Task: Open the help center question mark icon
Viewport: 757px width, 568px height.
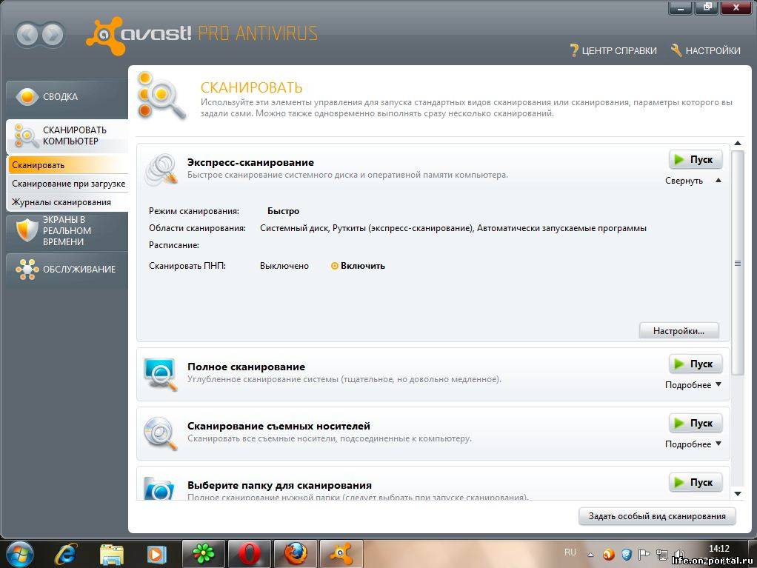Action: pyautogui.click(x=574, y=50)
